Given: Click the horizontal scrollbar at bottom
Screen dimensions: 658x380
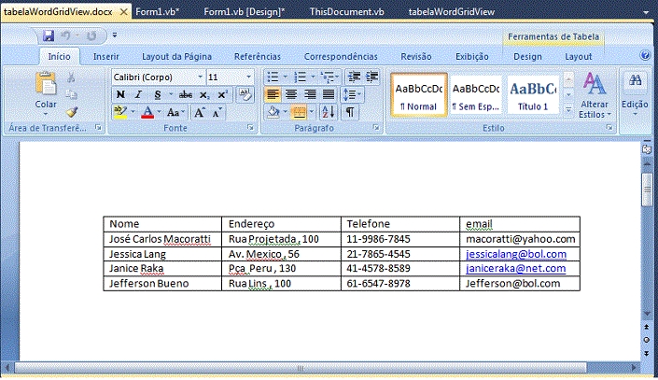Looking at the screenshot, I should 301,368.
